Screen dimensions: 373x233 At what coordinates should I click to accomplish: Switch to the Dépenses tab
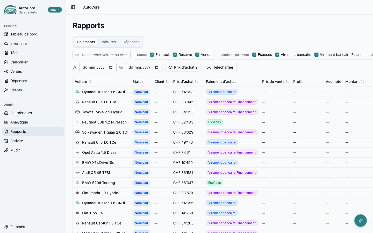pyautogui.click(x=131, y=42)
